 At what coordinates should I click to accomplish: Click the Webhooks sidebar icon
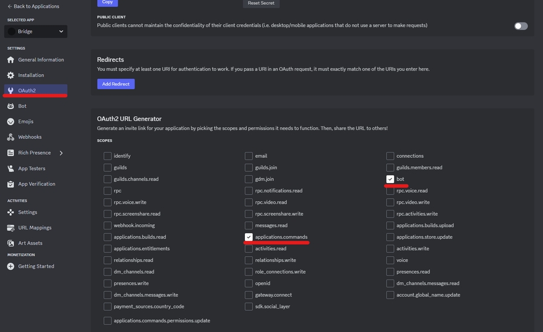point(10,137)
